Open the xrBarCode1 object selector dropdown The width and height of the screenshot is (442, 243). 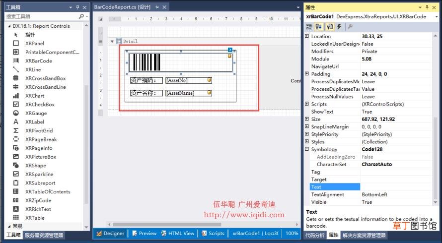point(437,17)
